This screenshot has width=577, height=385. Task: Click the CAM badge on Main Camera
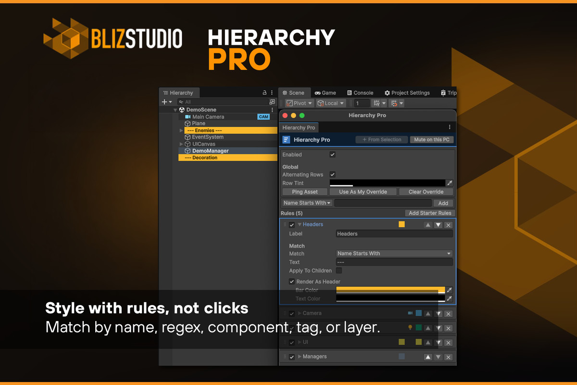click(263, 116)
